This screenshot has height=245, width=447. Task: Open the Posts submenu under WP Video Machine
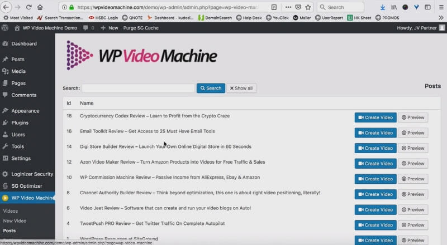point(9,231)
